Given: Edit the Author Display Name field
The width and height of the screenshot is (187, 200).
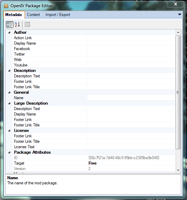Looking at the screenshot, I should pyautogui.click(x=131, y=43).
